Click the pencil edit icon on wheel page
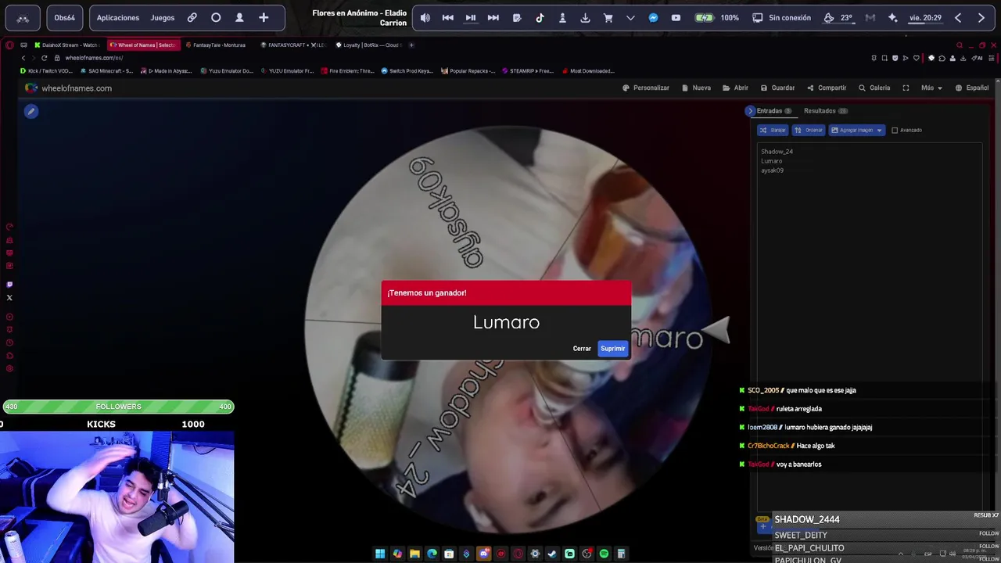1001x563 pixels. [x=30, y=111]
